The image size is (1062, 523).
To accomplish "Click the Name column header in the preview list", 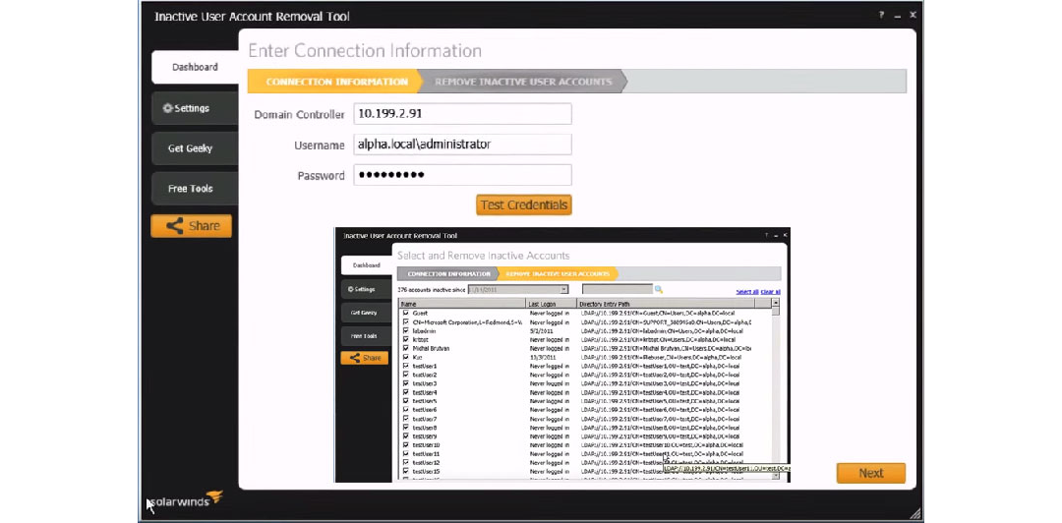I will tap(462, 304).
